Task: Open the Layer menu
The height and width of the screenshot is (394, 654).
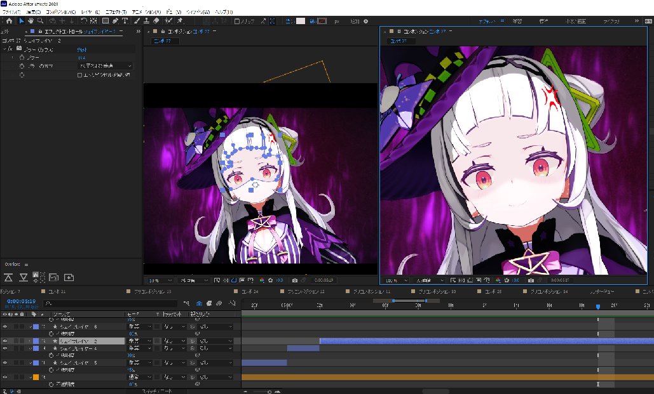Action: tap(90, 12)
